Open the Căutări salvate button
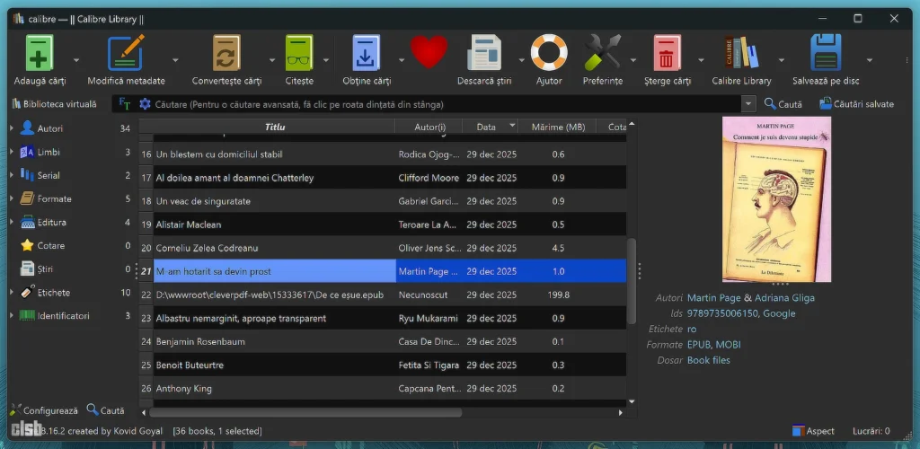The height and width of the screenshot is (449, 920). (x=856, y=104)
